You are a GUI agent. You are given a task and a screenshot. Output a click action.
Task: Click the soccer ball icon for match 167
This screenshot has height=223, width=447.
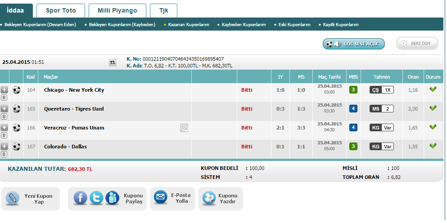(x=17, y=147)
